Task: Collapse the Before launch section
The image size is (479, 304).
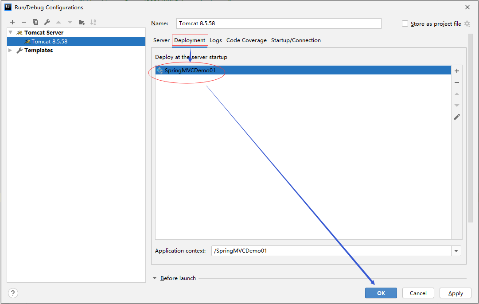Action: [x=155, y=278]
